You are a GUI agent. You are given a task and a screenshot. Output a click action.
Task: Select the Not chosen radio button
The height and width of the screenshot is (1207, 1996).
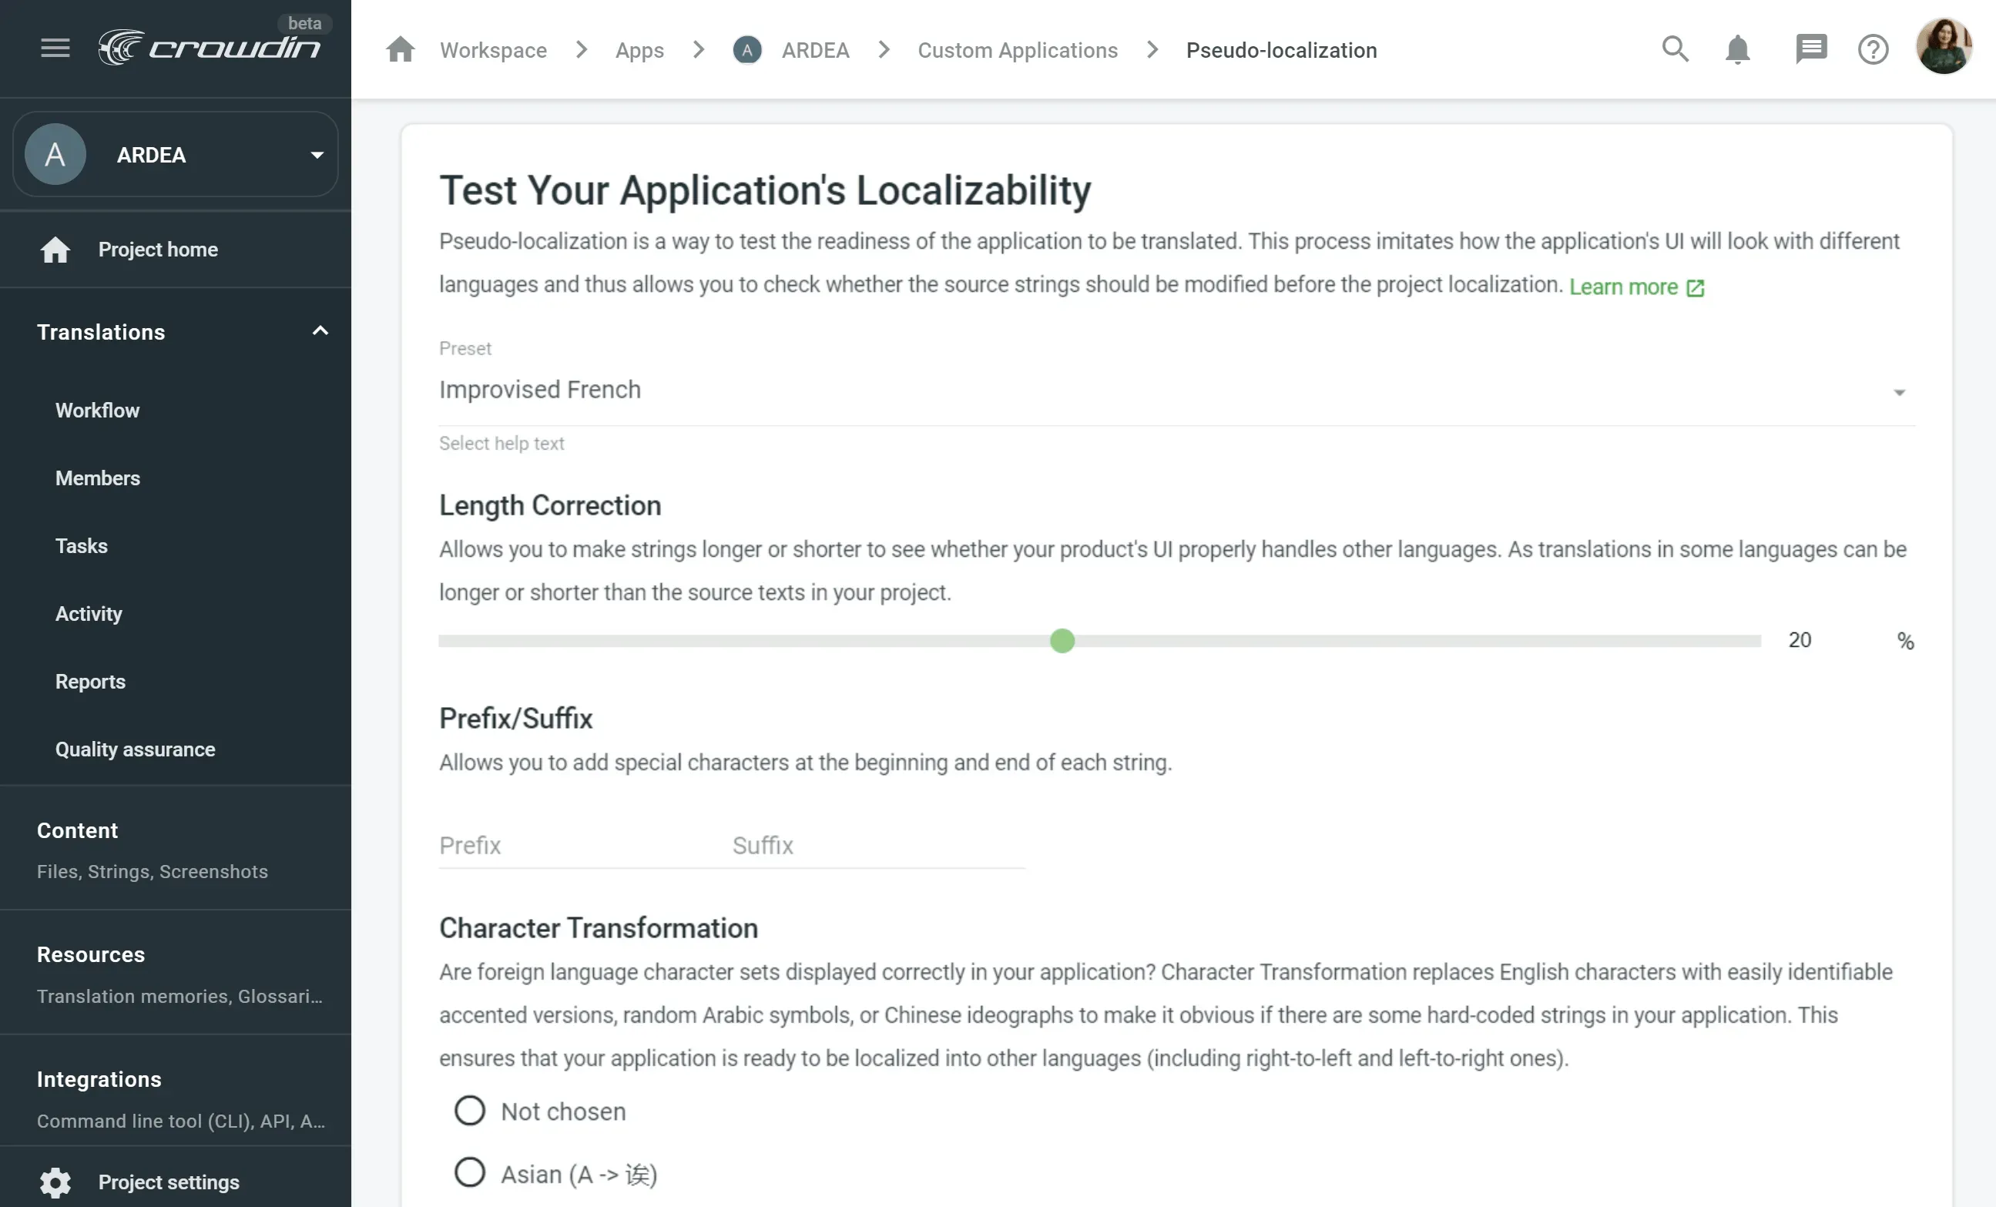coord(470,1110)
